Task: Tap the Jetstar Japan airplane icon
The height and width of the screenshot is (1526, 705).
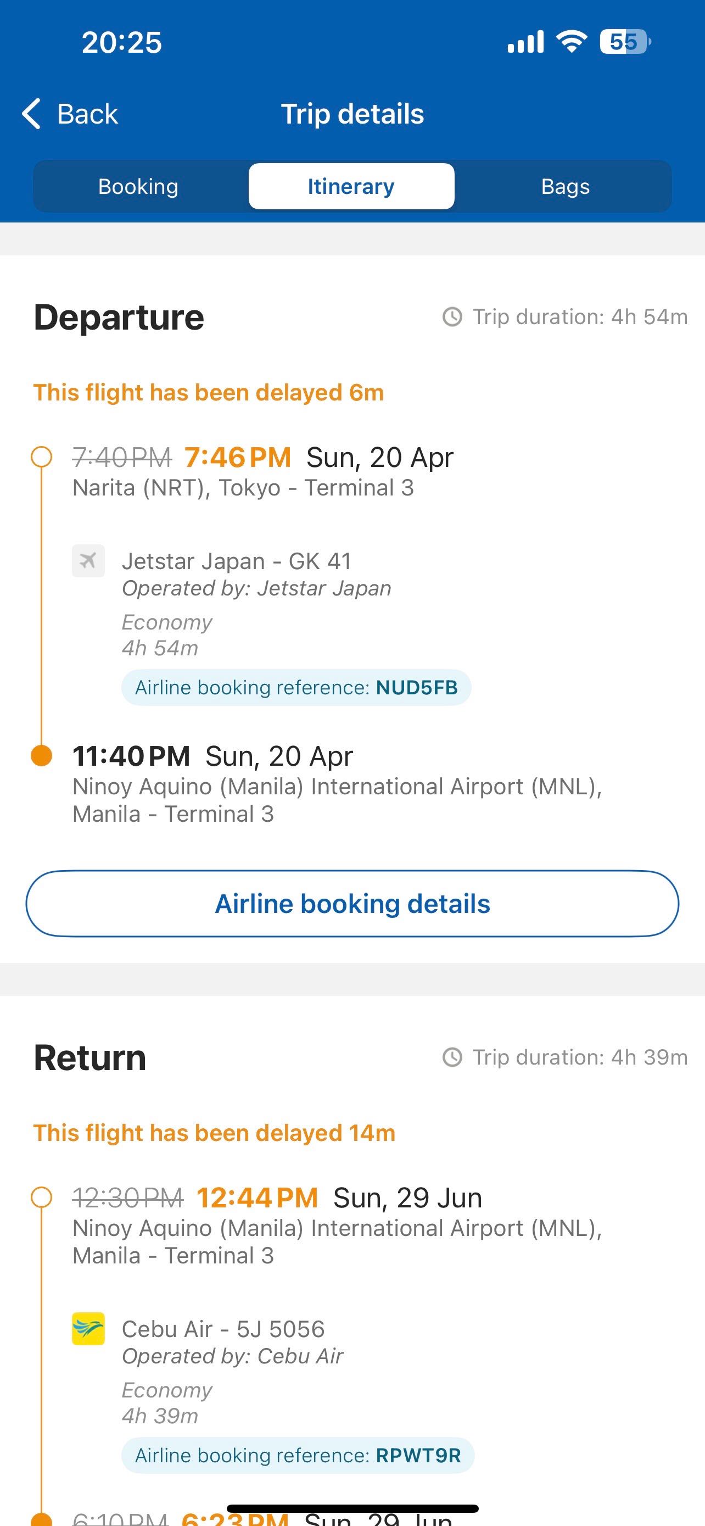Action: click(x=88, y=560)
